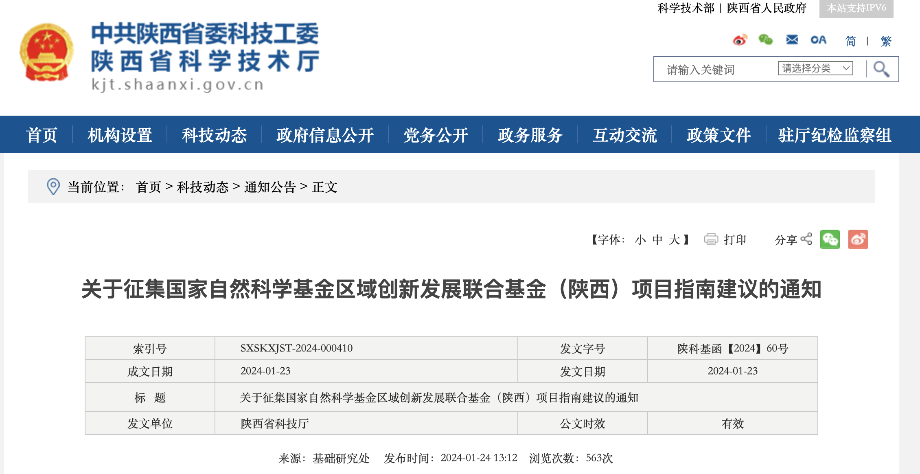Open 互动交流 menu
920x474 pixels.
tap(625, 135)
